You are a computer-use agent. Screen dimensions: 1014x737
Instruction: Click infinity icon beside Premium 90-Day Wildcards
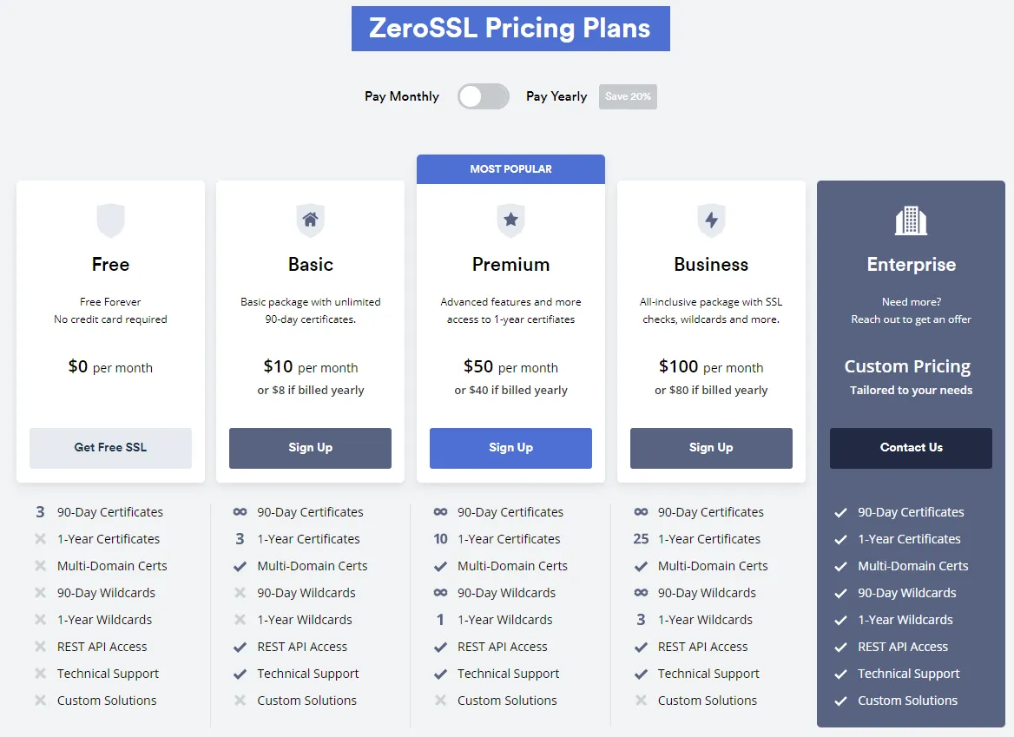click(440, 593)
